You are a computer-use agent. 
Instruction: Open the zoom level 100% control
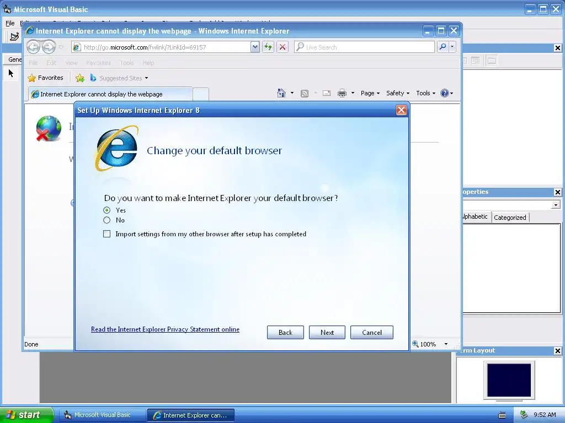pos(424,344)
